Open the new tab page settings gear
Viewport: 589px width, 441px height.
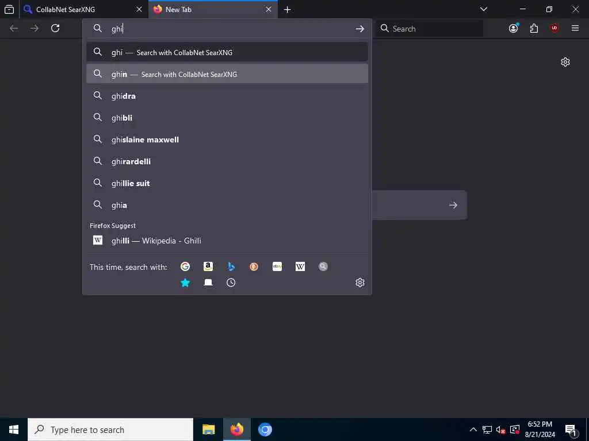tap(565, 62)
